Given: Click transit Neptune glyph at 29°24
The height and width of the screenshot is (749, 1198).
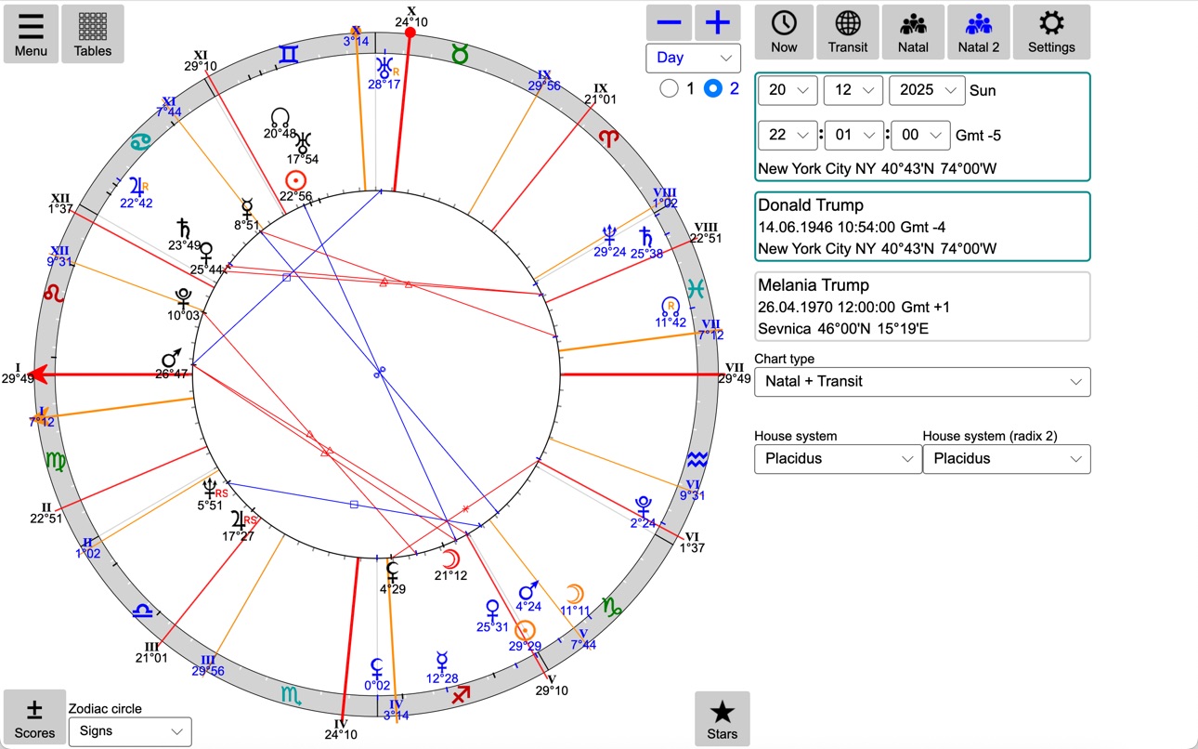Looking at the screenshot, I should (x=609, y=233).
